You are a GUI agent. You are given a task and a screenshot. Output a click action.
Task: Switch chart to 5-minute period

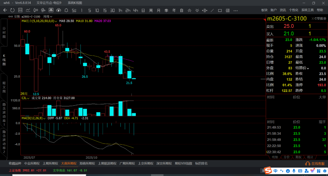point(89,10)
